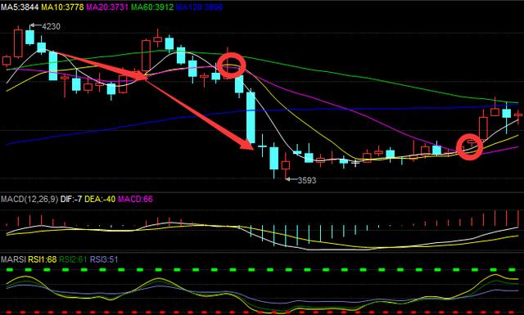The width and height of the screenshot is (524, 315).
Task: Click the 4230 high price label
Action: tap(51, 26)
